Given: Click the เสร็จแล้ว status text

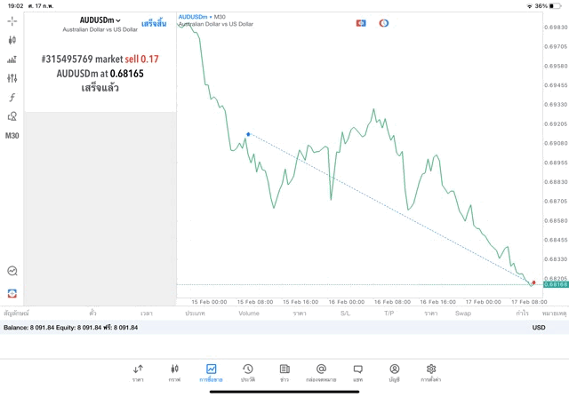Looking at the screenshot, I should pyautogui.click(x=100, y=88).
